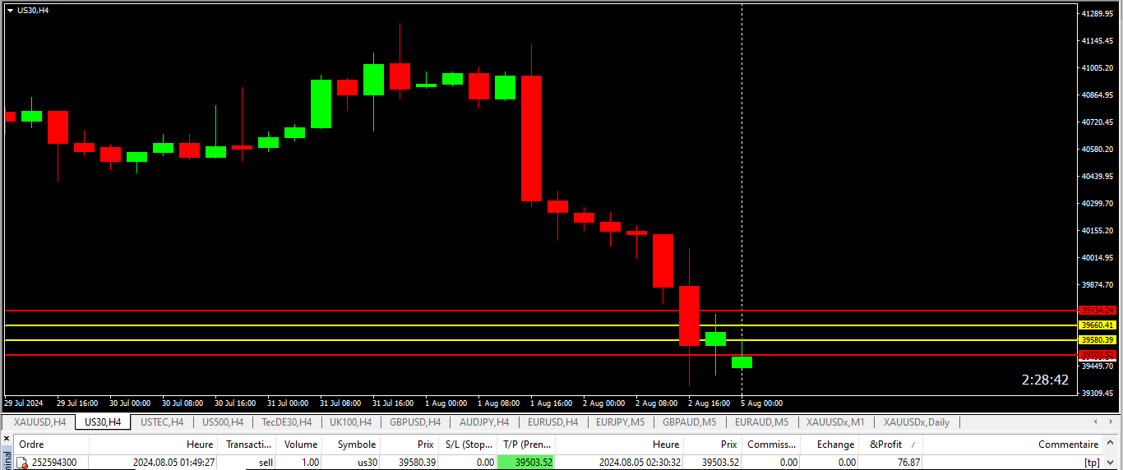Click the yellow 39660.41 price level label

pos(1098,325)
